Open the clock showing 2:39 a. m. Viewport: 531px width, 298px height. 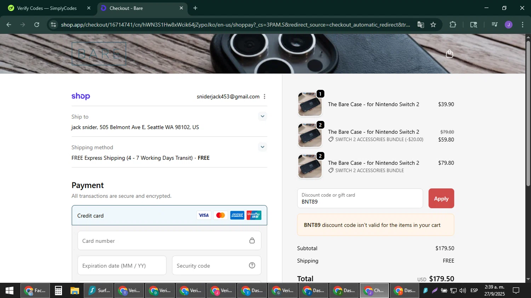click(x=495, y=291)
